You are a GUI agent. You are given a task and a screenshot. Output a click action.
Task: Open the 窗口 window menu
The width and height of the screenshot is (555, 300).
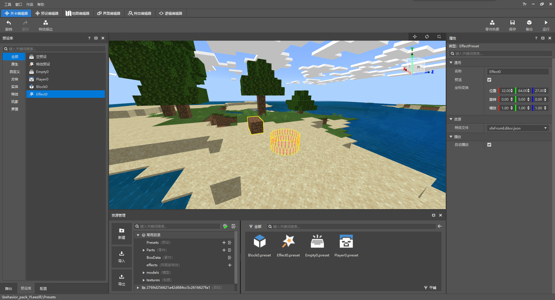click(18, 4)
